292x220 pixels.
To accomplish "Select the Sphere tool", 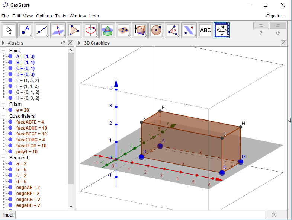I will (156, 30).
